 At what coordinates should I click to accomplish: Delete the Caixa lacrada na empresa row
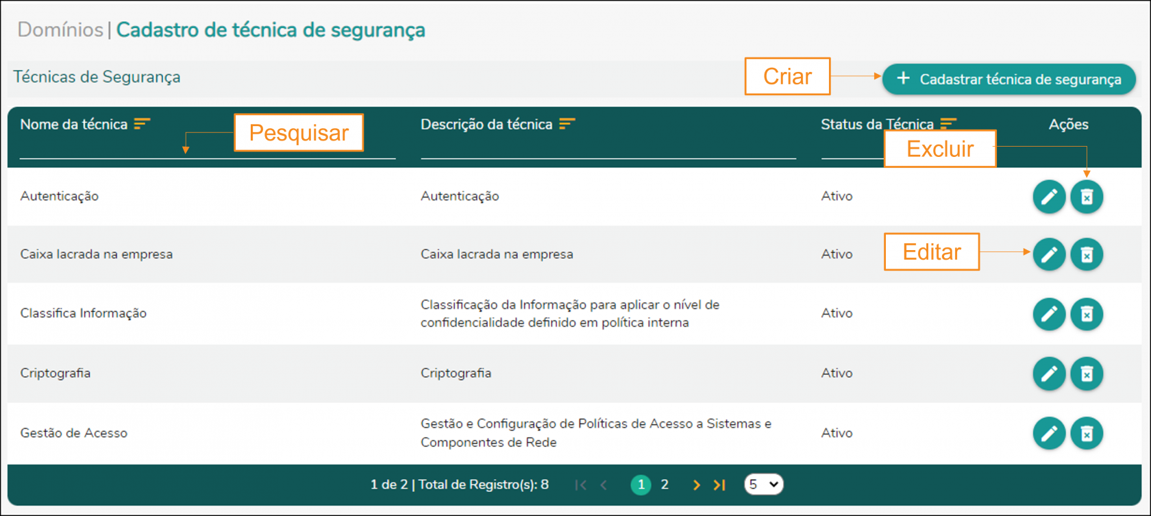[1087, 254]
